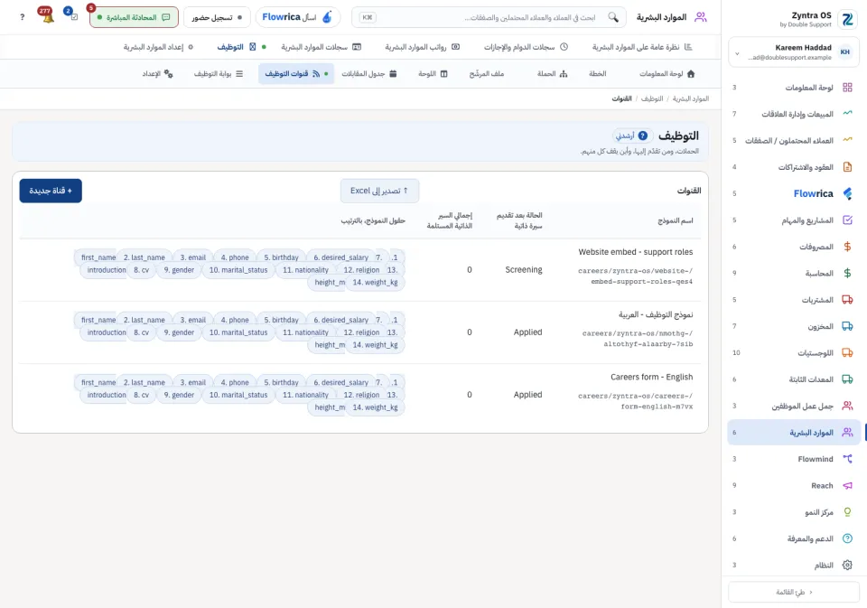Open the Careers form - English channel
Screen dimensions: 867x608
(x=651, y=377)
